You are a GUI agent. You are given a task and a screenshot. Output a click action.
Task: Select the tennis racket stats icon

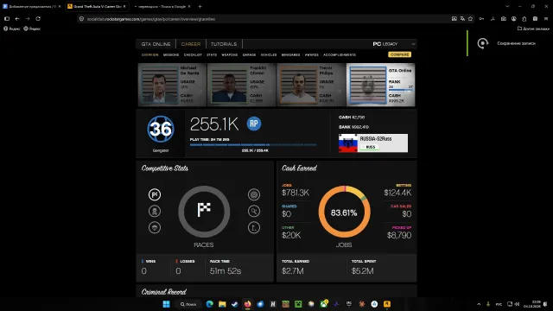coord(254,211)
